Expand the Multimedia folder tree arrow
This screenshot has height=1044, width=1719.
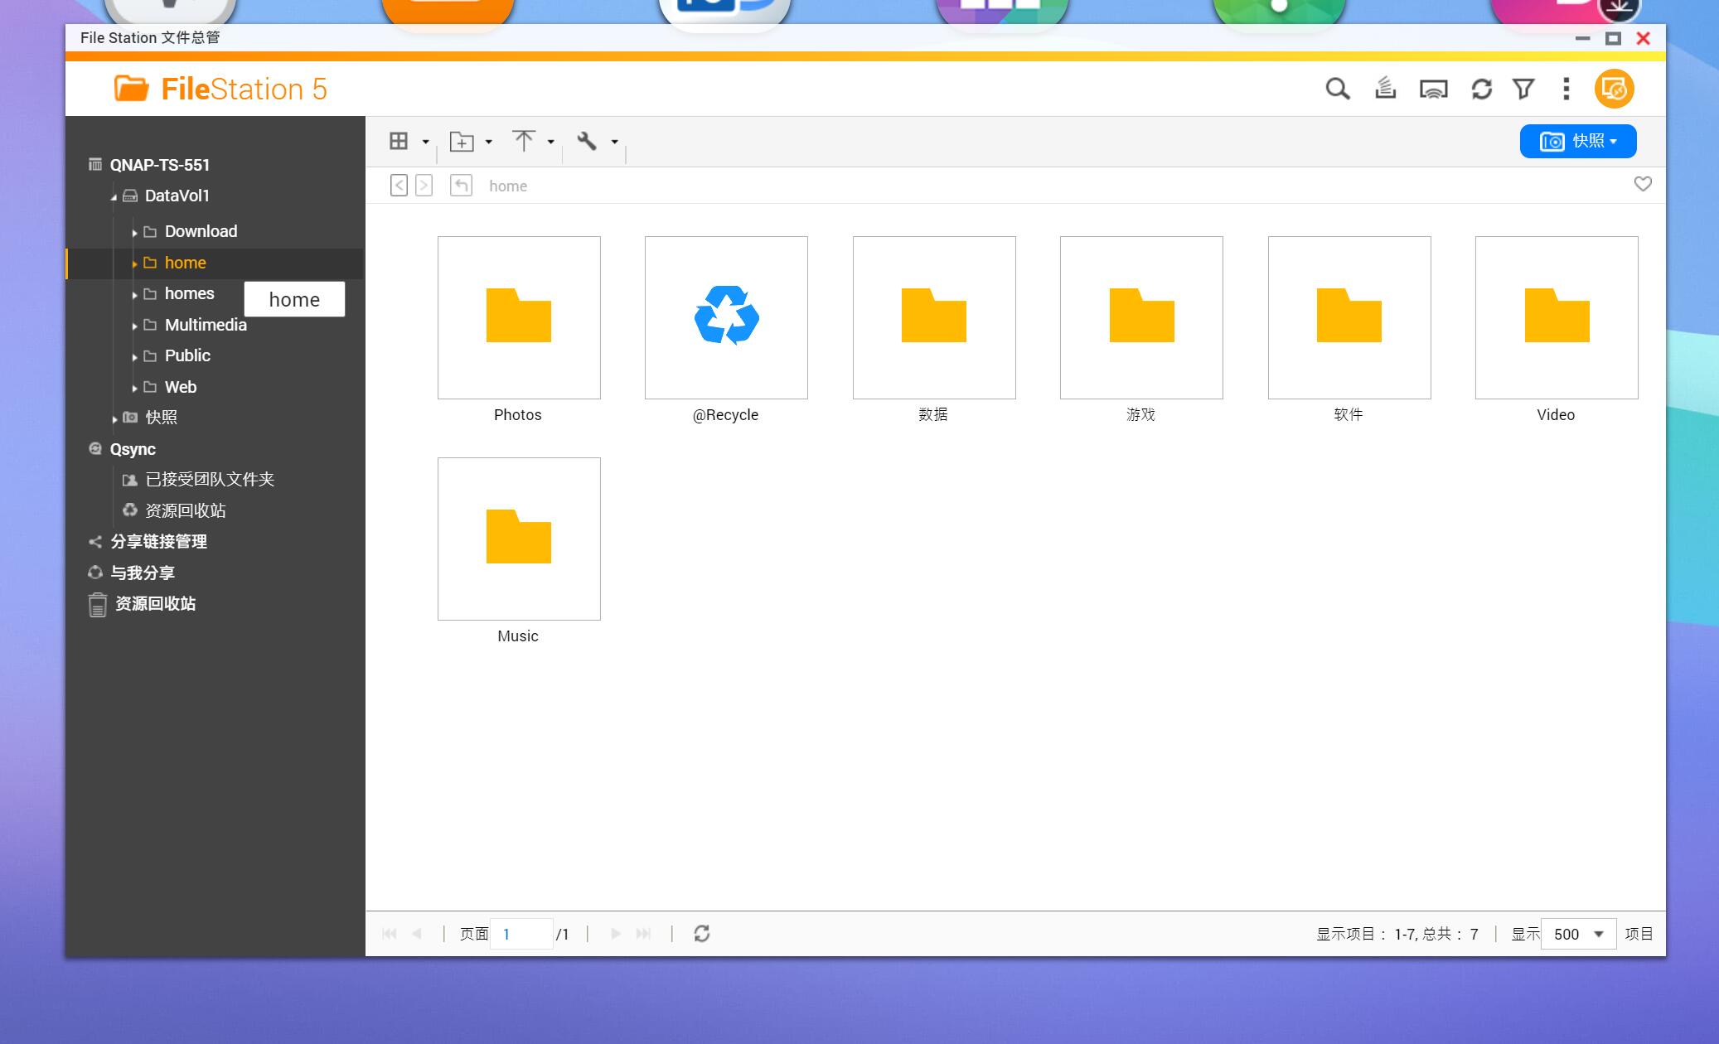[x=134, y=326]
